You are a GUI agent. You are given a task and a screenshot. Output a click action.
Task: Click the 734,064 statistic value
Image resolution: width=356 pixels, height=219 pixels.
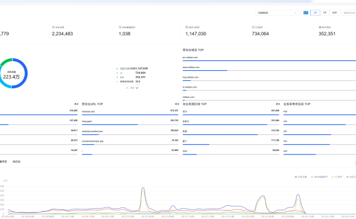[260, 34]
